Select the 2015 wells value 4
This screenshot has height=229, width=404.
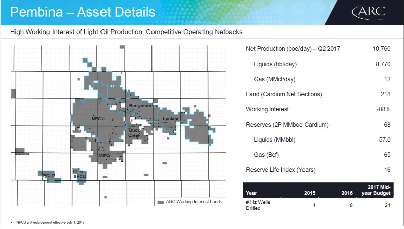point(314,205)
